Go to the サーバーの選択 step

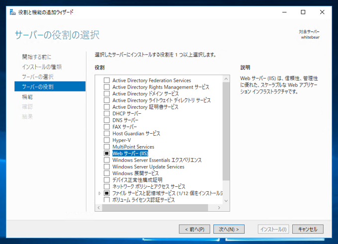(37, 77)
